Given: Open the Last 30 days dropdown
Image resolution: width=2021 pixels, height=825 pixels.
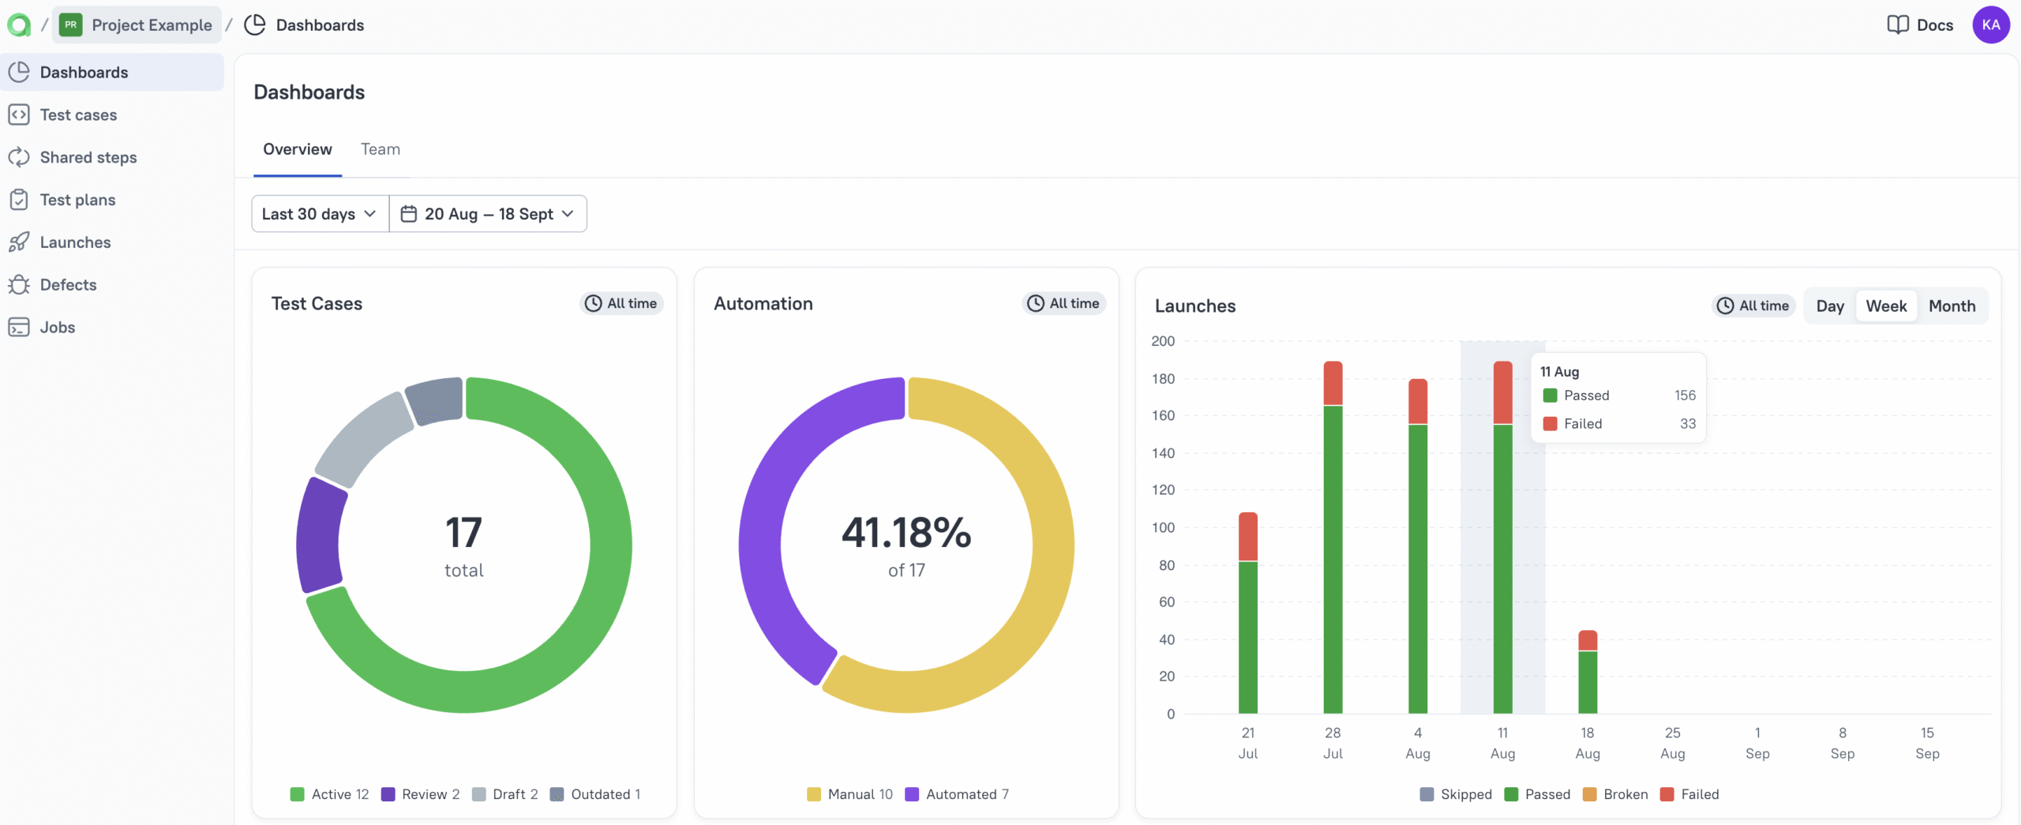Looking at the screenshot, I should (319, 213).
